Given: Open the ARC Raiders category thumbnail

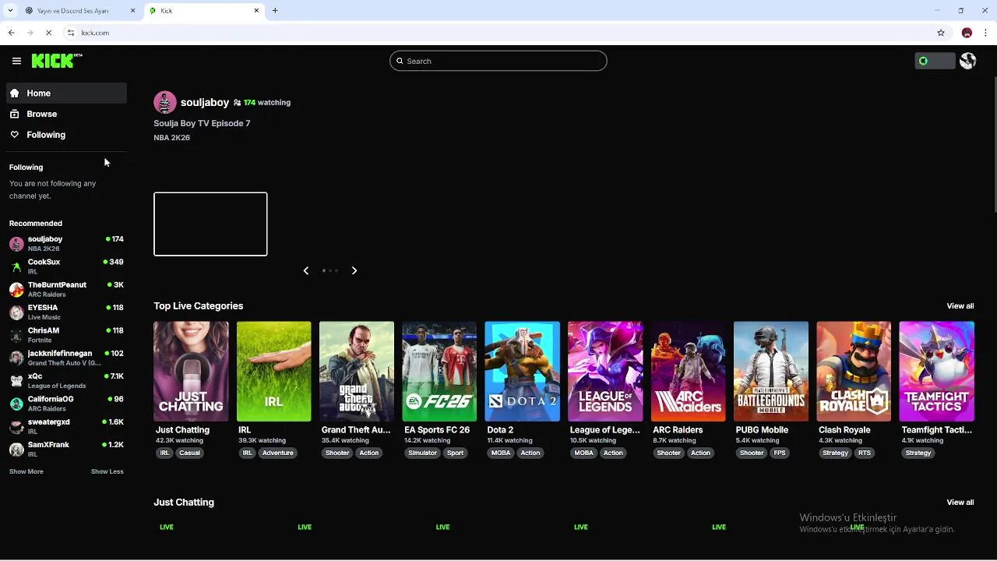Looking at the screenshot, I should pyautogui.click(x=688, y=372).
